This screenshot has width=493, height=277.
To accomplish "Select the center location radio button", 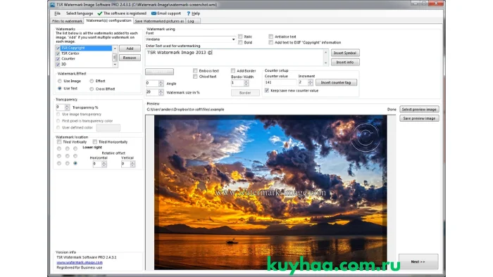I will pyautogui.click(x=68, y=156).
